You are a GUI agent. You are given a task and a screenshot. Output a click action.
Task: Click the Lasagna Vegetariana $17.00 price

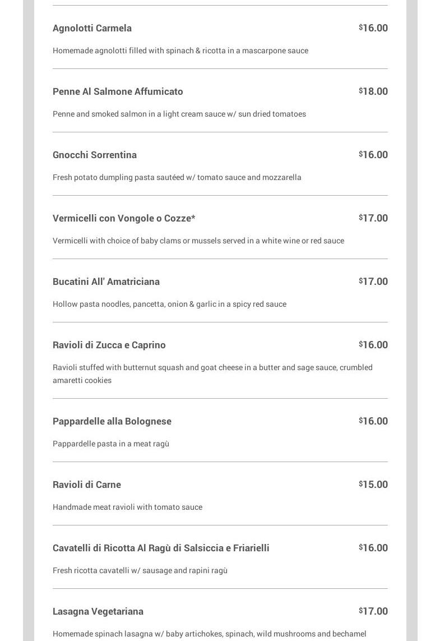coord(373,611)
